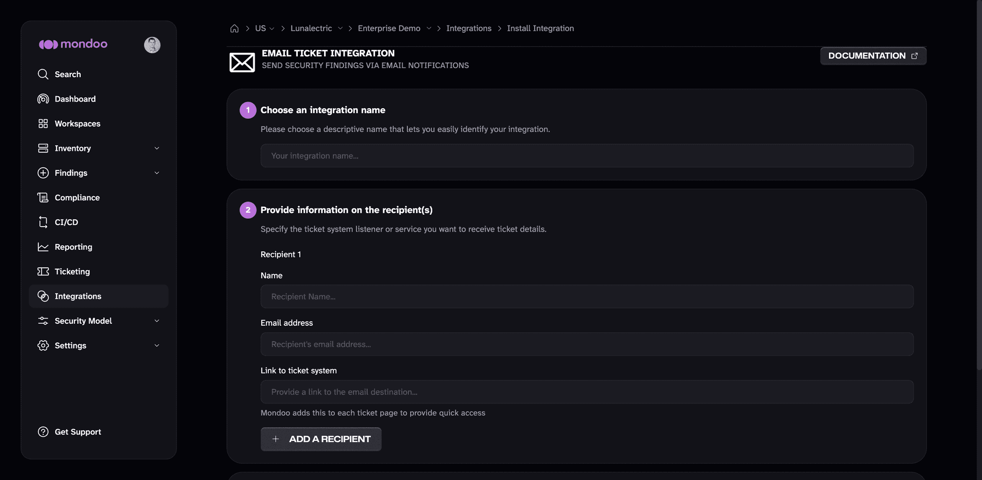Open Workspaces from the sidebar
982x480 pixels.
[x=98, y=124]
